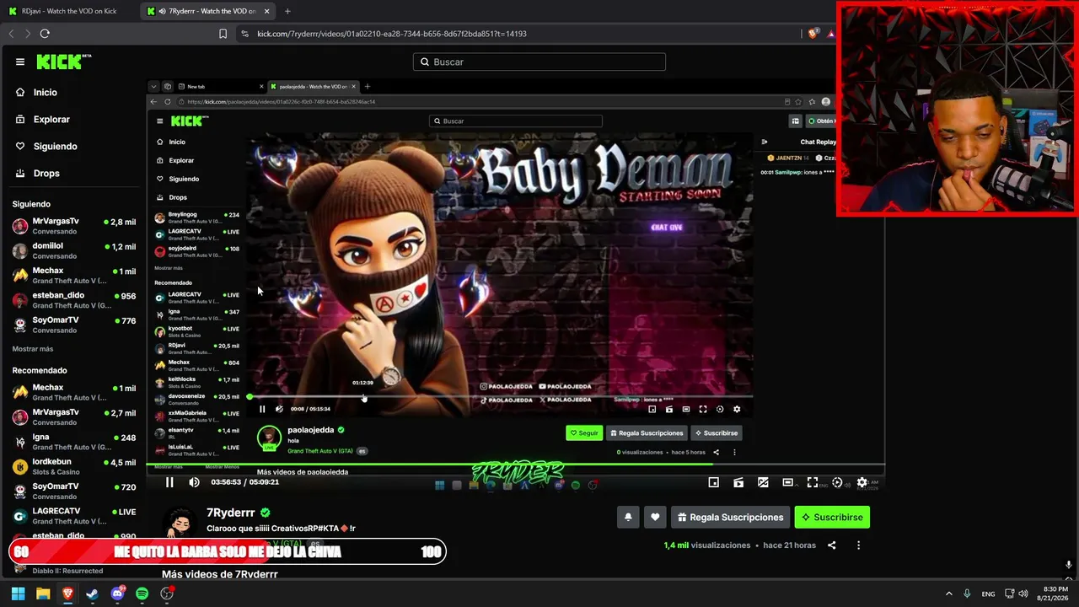Click the taskbar icon right of Spotify
This screenshot has width=1079, height=607.
pyautogui.click(x=167, y=594)
